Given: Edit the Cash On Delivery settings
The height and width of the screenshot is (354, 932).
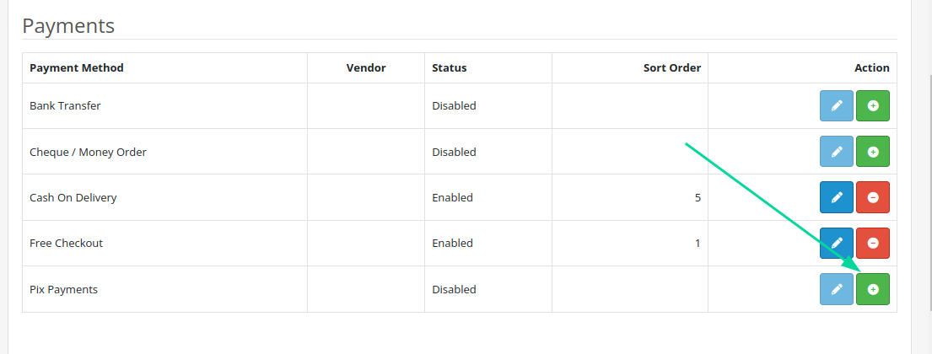Looking at the screenshot, I should click(837, 197).
